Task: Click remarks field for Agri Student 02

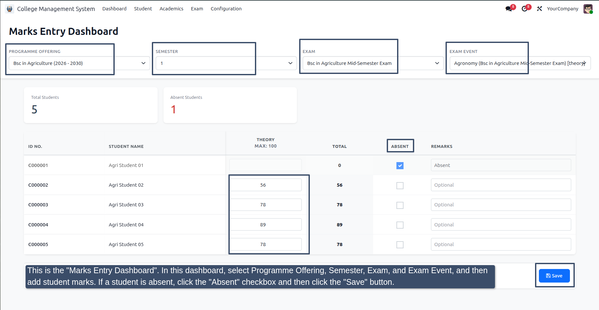Action: (x=501, y=185)
